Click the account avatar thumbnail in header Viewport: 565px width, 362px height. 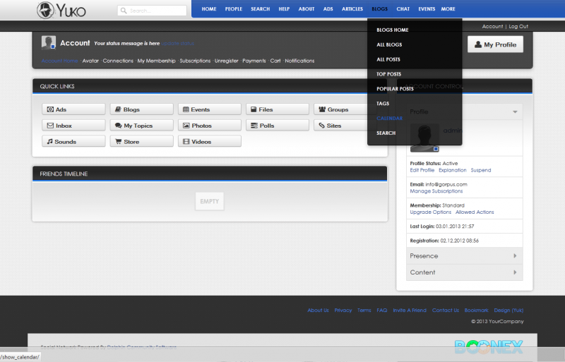(x=48, y=42)
